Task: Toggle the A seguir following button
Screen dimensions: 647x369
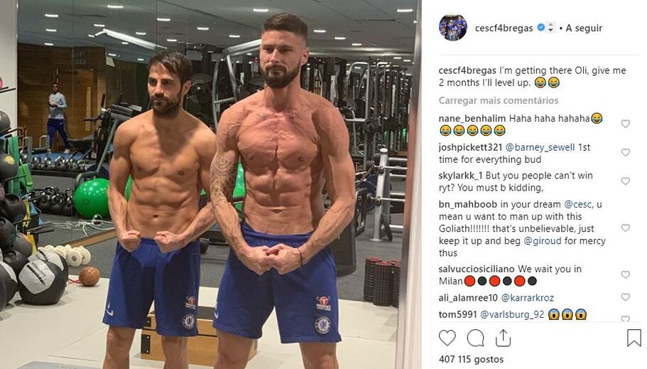Action: pyautogui.click(x=584, y=28)
